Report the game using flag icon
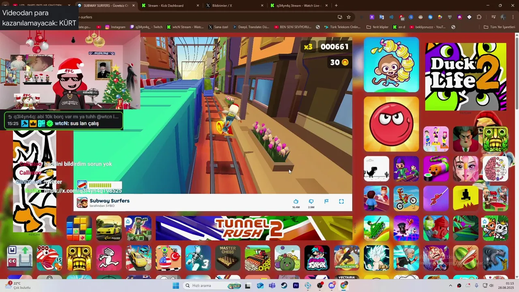This screenshot has height=292, width=519. click(326, 201)
